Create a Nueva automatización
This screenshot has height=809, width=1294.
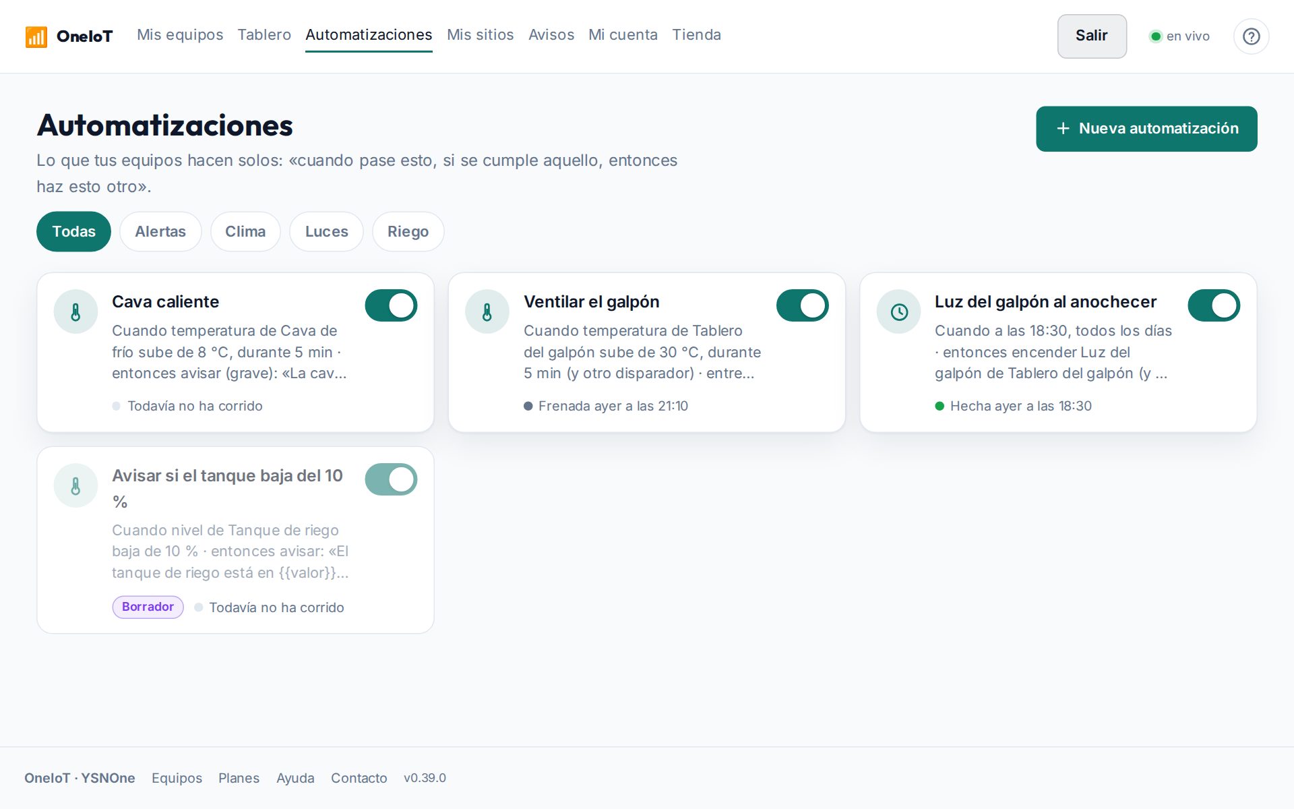(x=1146, y=129)
